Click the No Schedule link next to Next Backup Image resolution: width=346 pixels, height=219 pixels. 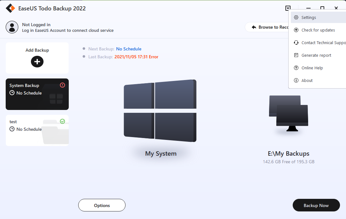pyautogui.click(x=129, y=49)
